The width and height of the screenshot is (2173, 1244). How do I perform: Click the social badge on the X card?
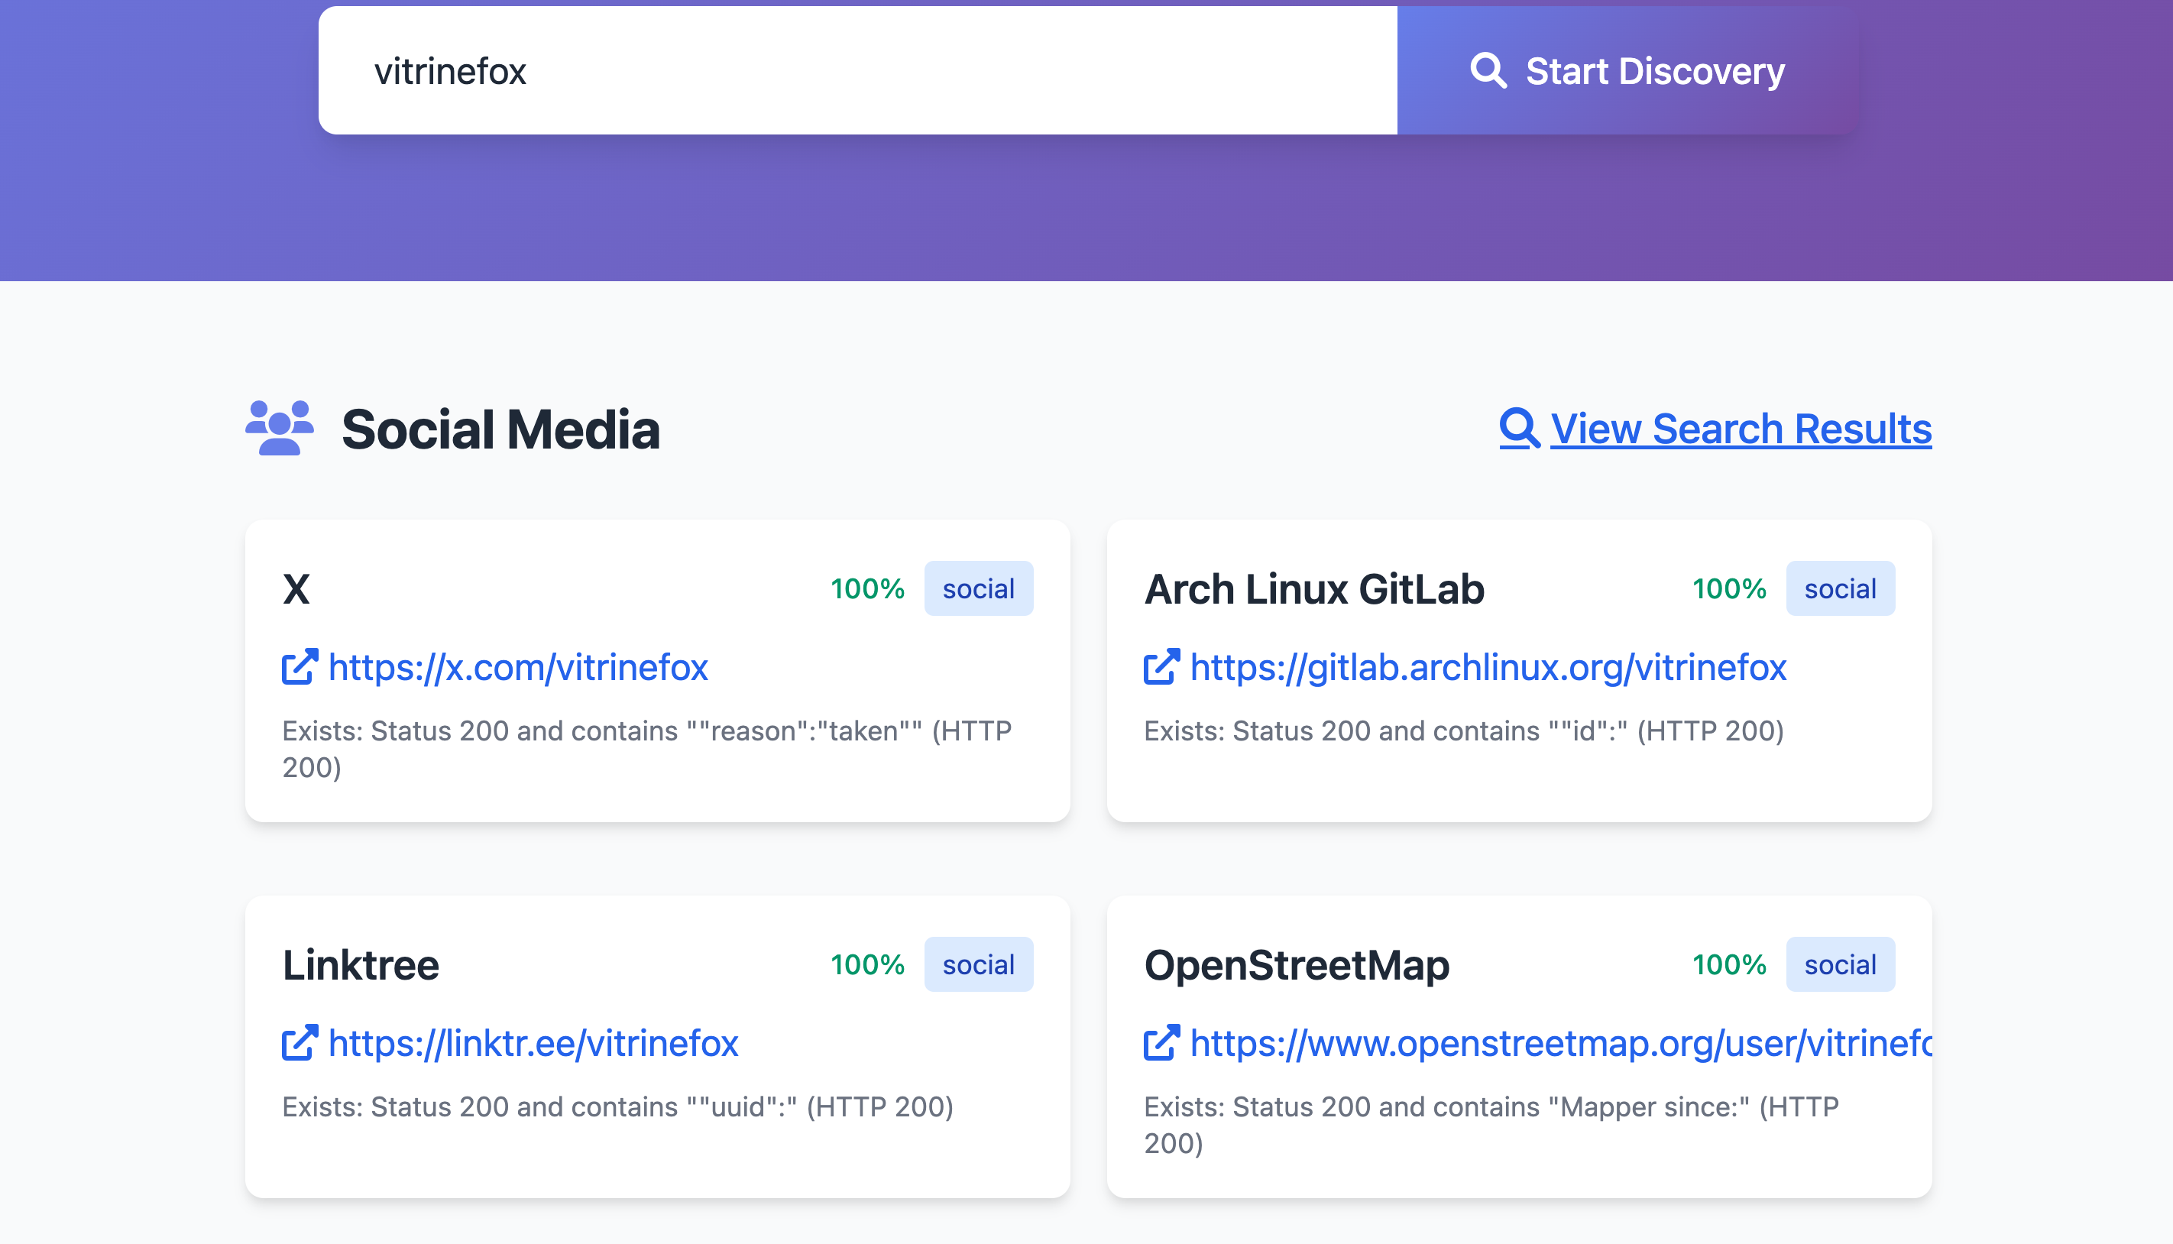(978, 588)
